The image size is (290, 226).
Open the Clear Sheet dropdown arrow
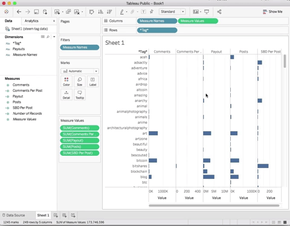[82, 12]
